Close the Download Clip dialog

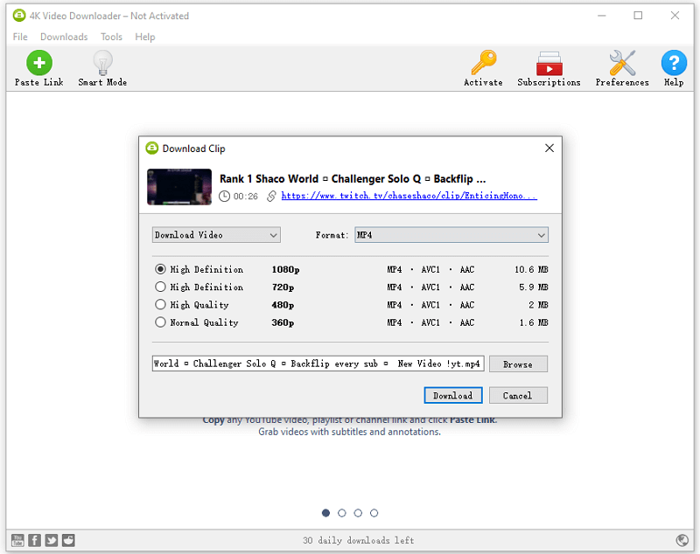pos(549,148)
